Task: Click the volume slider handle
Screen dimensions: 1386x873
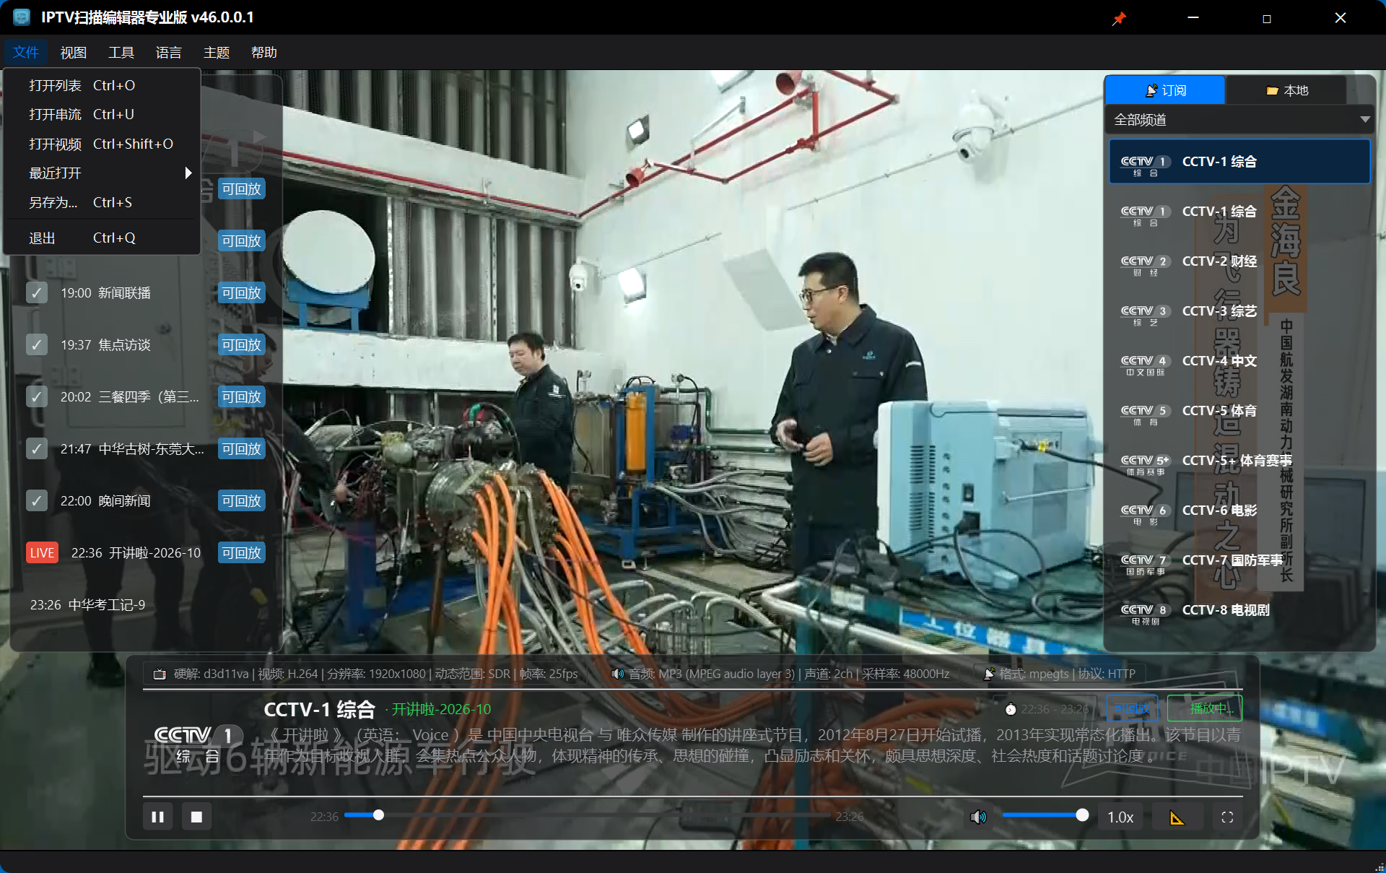Action: tap(1081, 815)
